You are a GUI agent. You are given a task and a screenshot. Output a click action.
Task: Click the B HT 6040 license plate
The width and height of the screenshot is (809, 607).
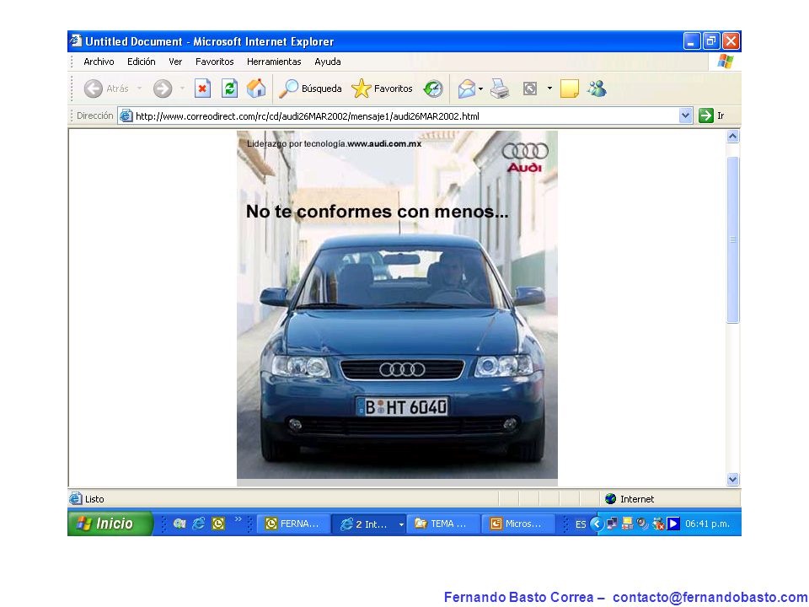click(403, 406)
